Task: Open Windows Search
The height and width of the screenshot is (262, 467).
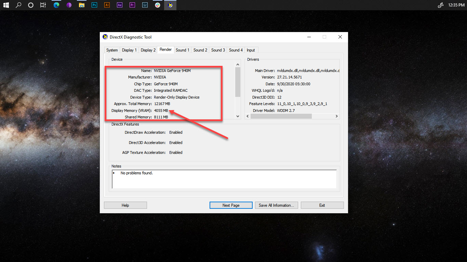Action: point(18,5)
